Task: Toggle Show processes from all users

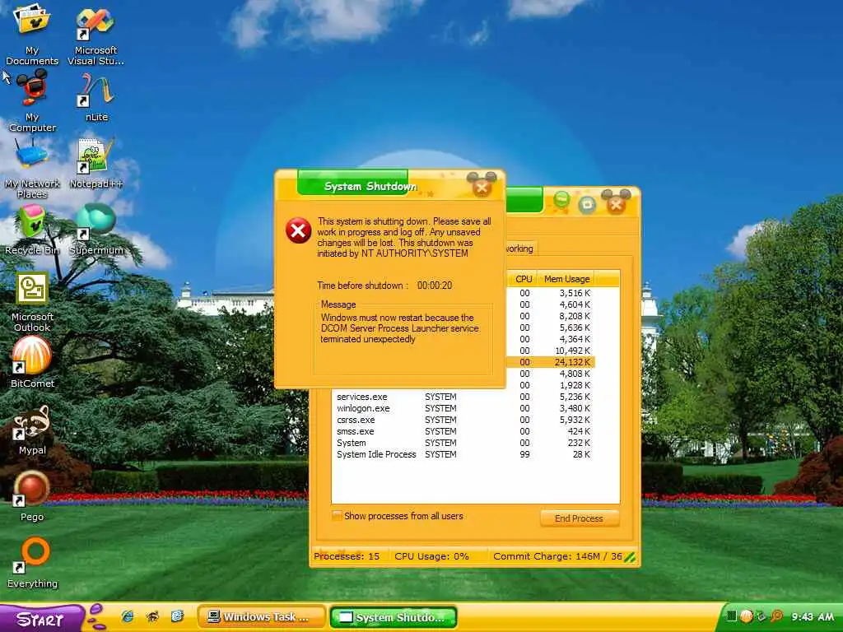Action: click(398, 516)
